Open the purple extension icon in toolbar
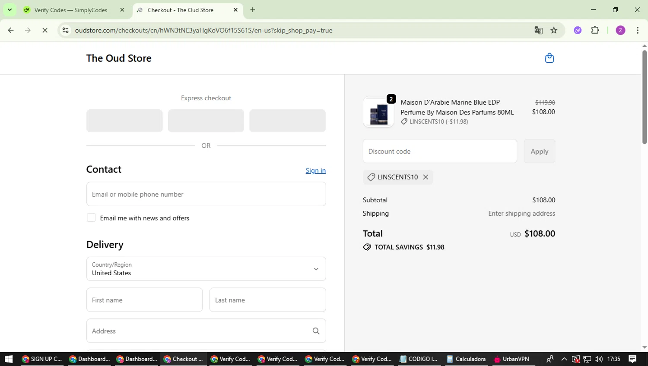The height and width of the screenshot is (366, 648). click(x=578, y=30)
